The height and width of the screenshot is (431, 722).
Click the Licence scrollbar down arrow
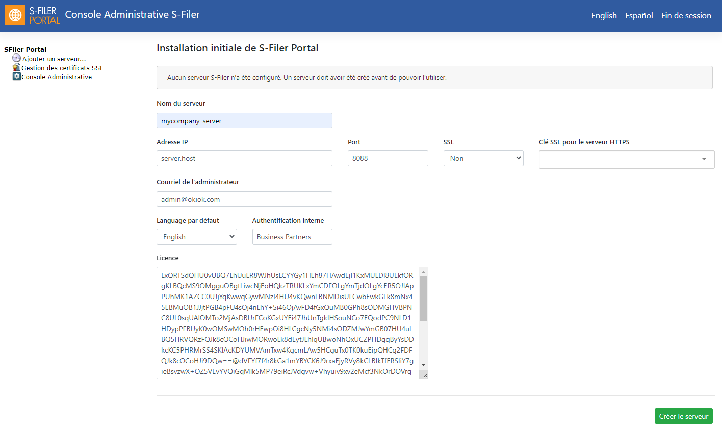tap(423, 365)
